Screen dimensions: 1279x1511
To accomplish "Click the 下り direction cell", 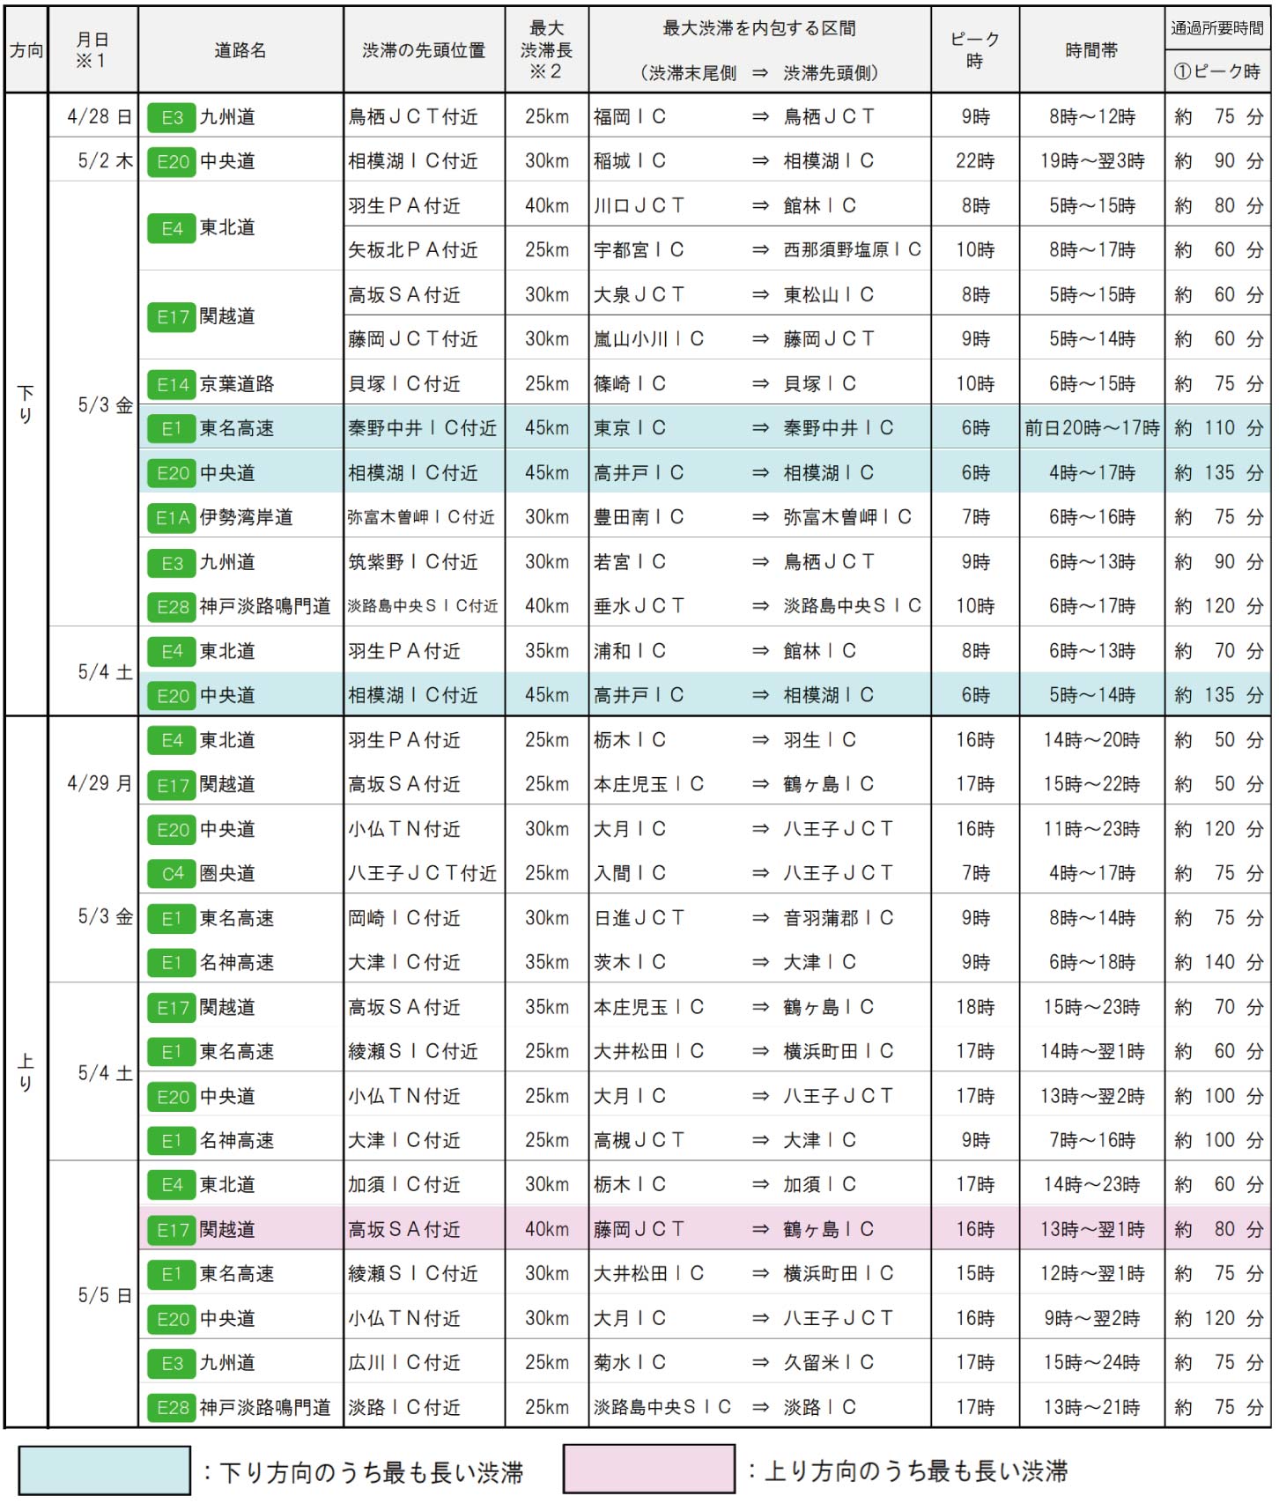I will pyautogui.click(x=26, y=404).
